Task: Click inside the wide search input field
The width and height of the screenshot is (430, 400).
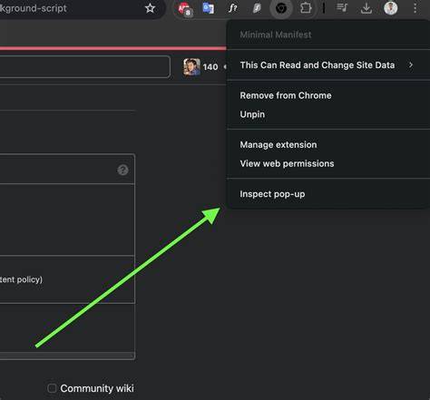Action: point(84,67)
